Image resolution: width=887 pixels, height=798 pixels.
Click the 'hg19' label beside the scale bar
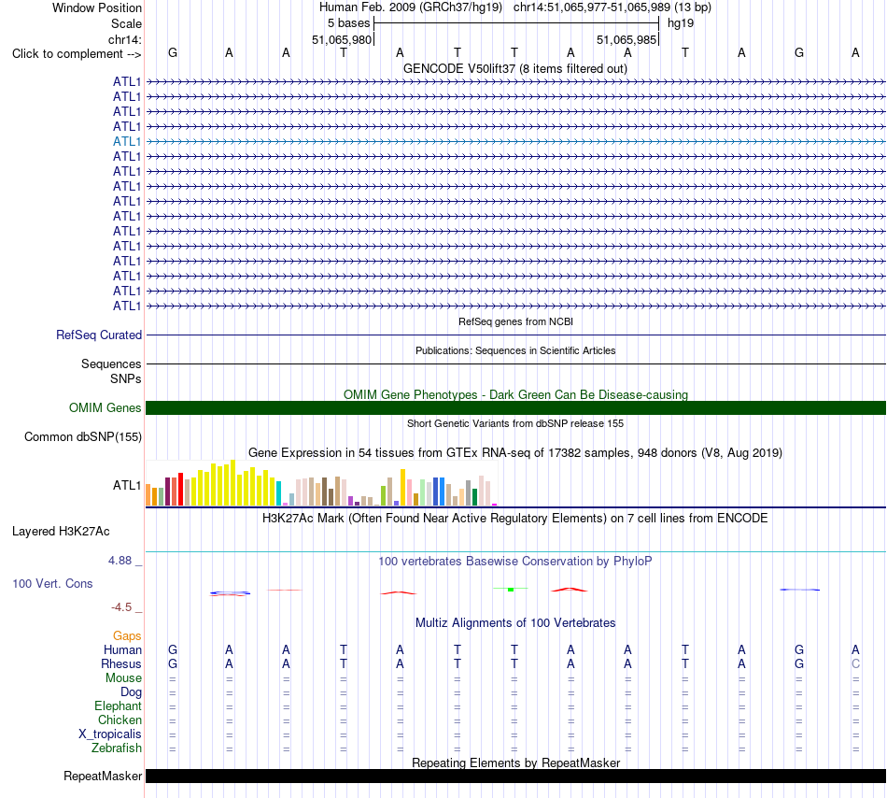pos(681,23)
